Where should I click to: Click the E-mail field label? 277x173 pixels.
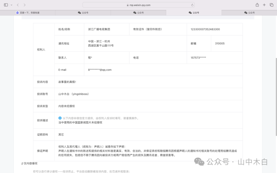point(62,70)
